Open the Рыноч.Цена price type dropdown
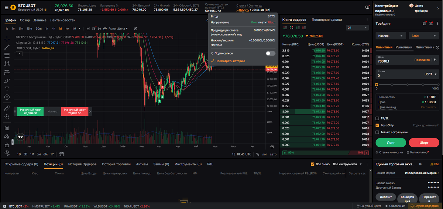Image resolution: width=443 pixels, height=209 pixels. click(x=118, y=28)
